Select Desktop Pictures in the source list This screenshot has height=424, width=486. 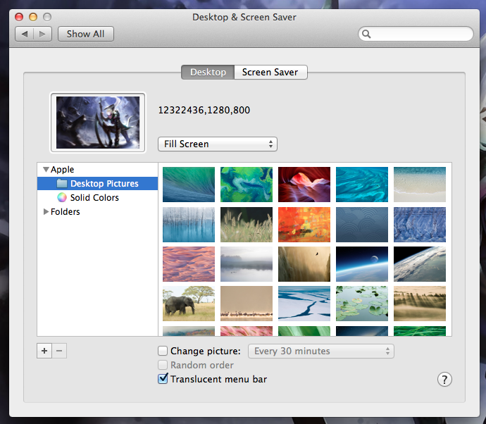[x=97, y=184]
